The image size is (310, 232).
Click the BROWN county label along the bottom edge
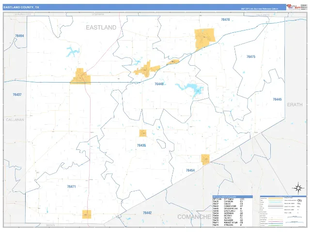(50, 225)
